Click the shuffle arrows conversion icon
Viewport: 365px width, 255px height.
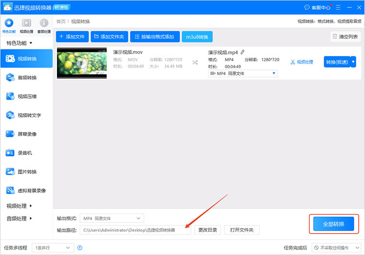(195, 63)
